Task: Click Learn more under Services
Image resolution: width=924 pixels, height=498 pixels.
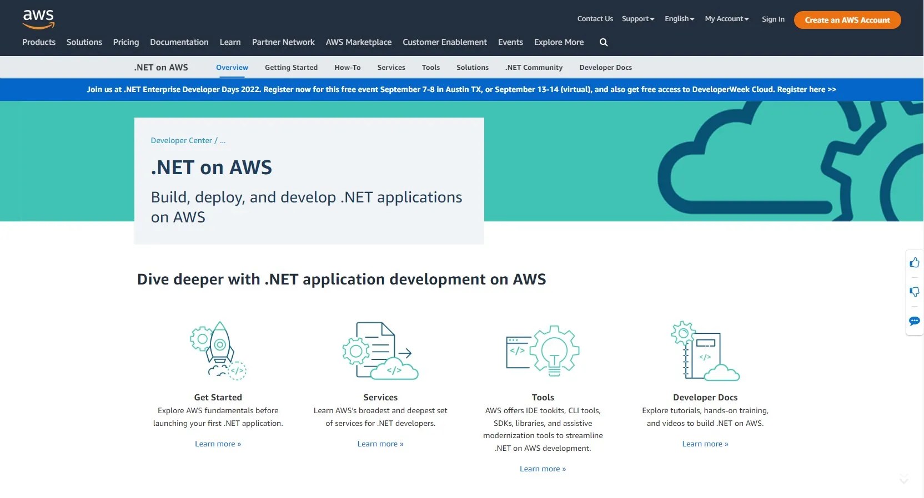Action: pyautogui.click(x=380, y=444)
